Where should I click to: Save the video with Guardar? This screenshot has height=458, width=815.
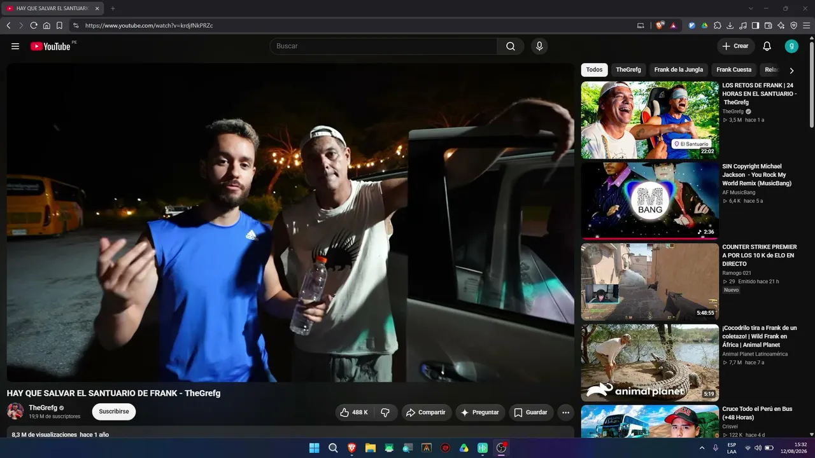531,412
